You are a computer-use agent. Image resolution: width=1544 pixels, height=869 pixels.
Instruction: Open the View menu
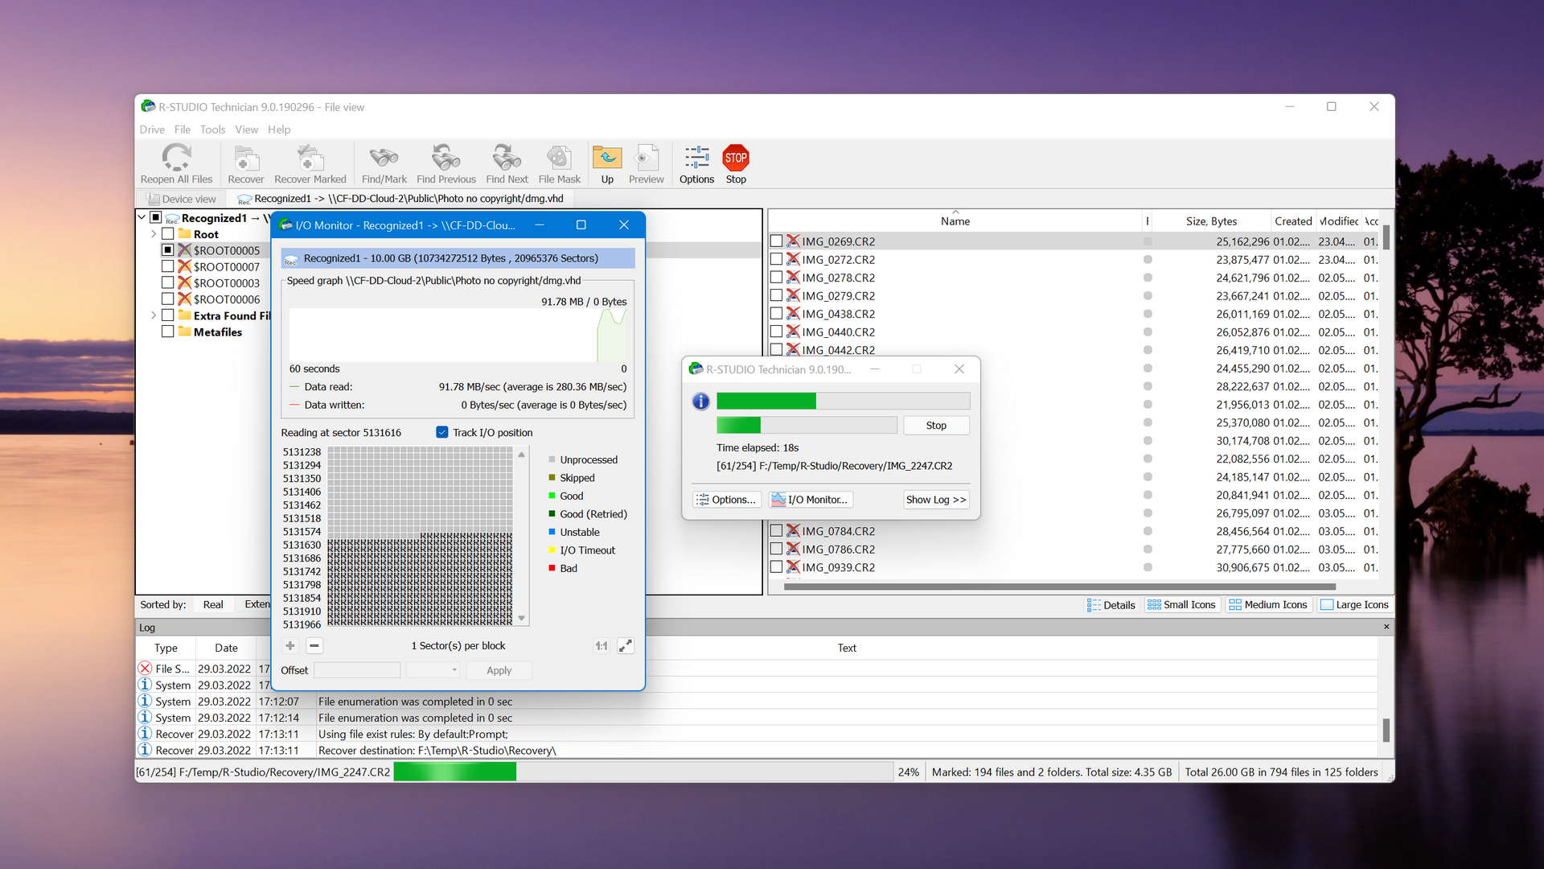[246, 130]
